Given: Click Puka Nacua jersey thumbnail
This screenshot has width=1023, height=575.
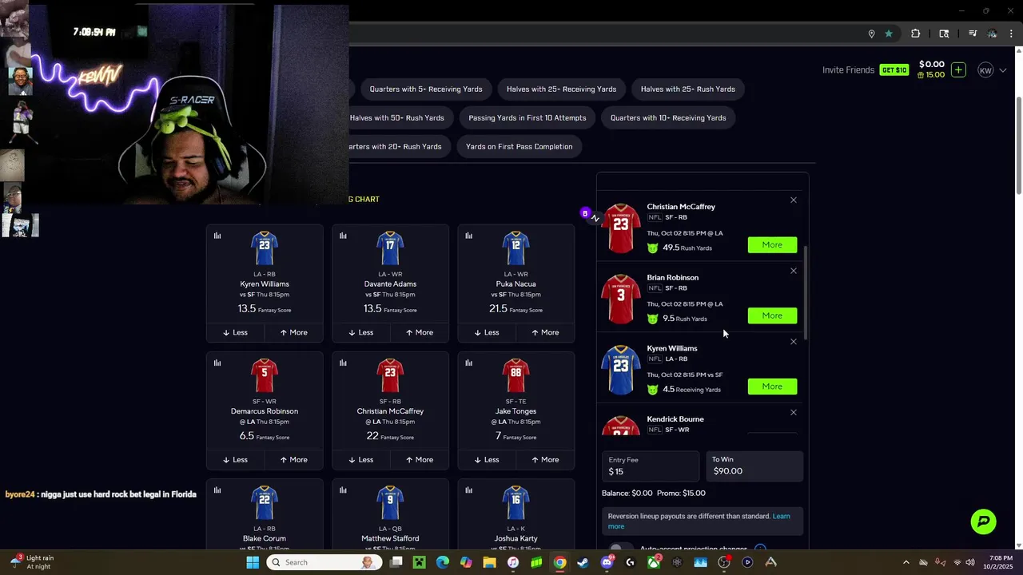Looking at the screenshot, I should coord(515,248).
